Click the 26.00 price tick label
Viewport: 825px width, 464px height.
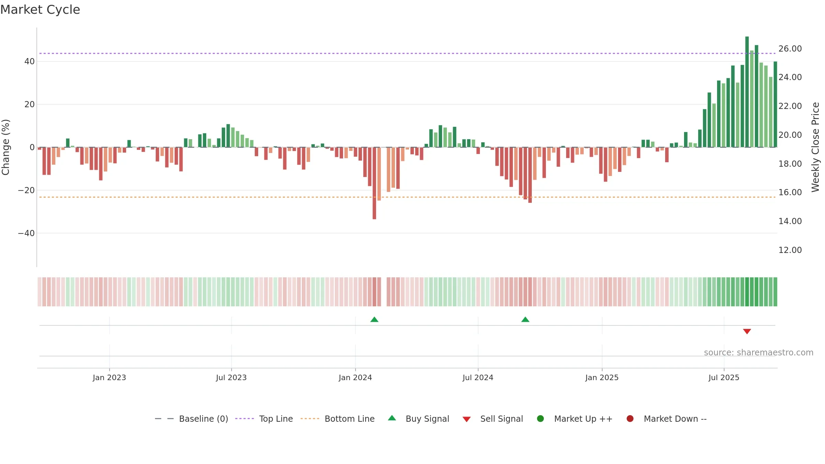790,48
